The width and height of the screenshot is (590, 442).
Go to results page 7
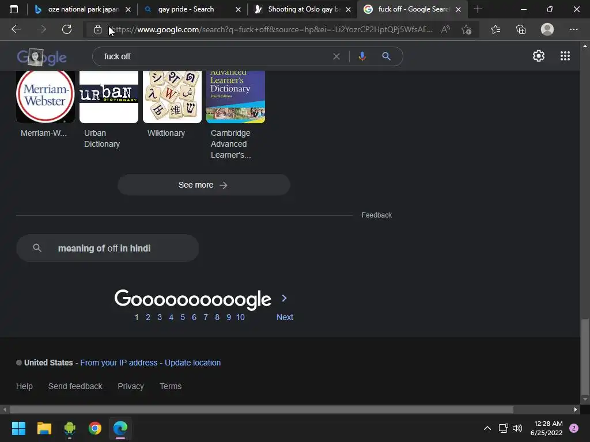pyautogui.click(x=206, y=317)
